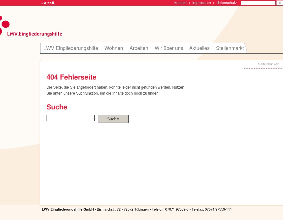283x220 pixels.
Task: Select the medium font size icon
Action: [48, 3]
